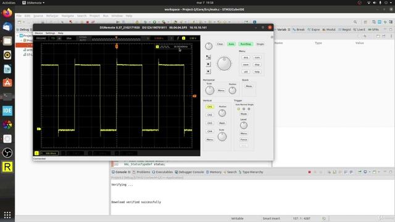
Task: Select the Auto trigger mode indicator
Action: (x=239, y=109)
